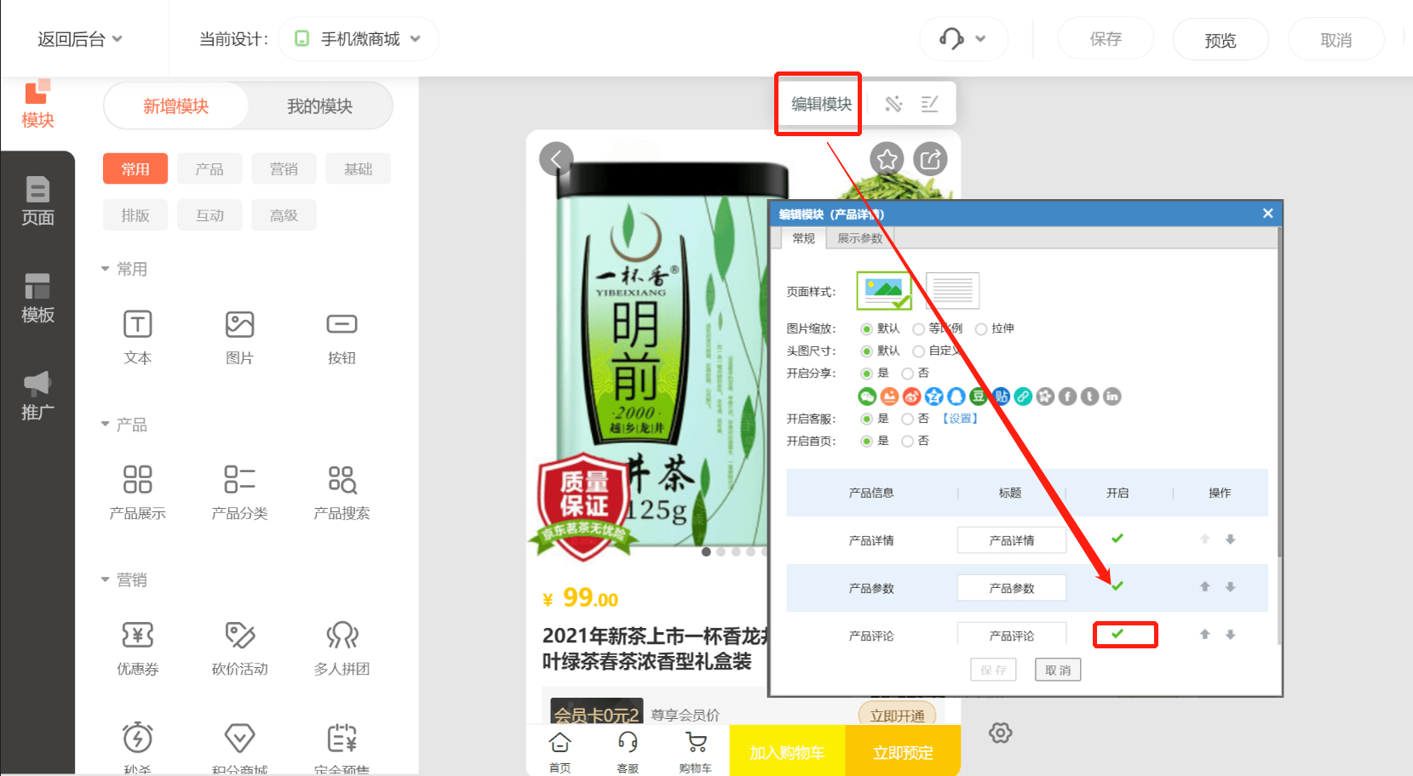Add a 文本 text module
The width and height of the screenshot is (1413, 776).
click(137, 338)
